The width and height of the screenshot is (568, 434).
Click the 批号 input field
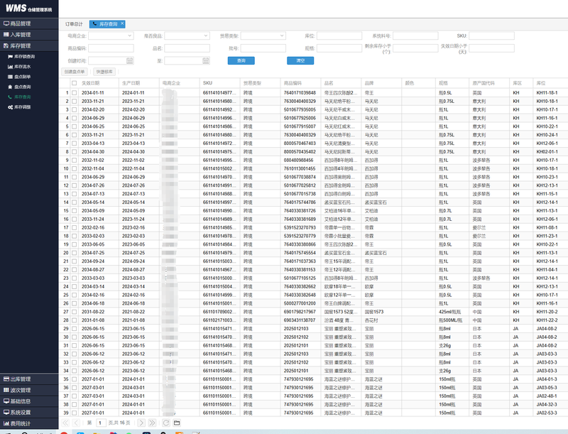click(263, 48)
